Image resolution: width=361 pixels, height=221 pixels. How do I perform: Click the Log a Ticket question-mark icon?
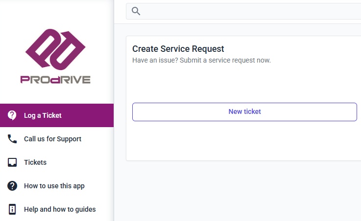pos(12,115)
